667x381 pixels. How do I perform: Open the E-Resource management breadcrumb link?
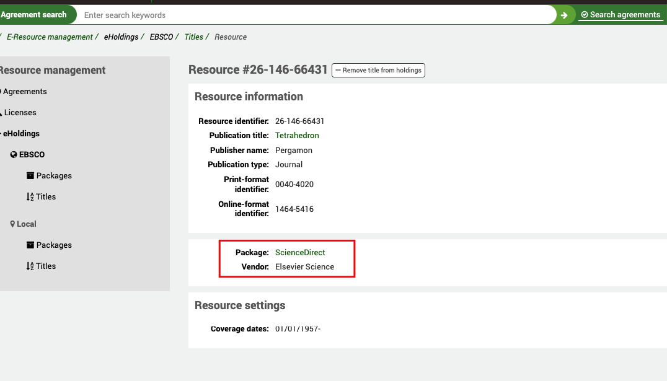click(x=50, y=37)
